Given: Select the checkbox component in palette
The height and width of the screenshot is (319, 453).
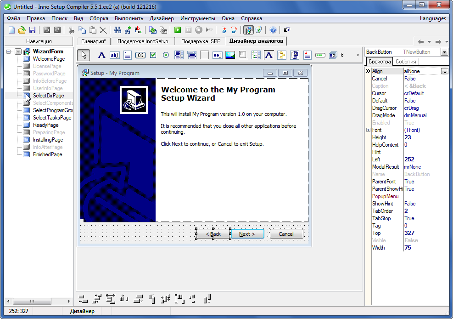Looking at the screenshot, I should pyautogui.click(x=153, y=55).
